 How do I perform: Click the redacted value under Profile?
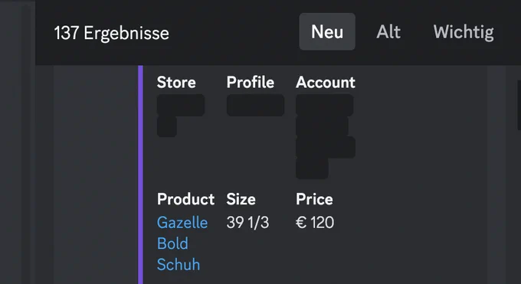255,105
